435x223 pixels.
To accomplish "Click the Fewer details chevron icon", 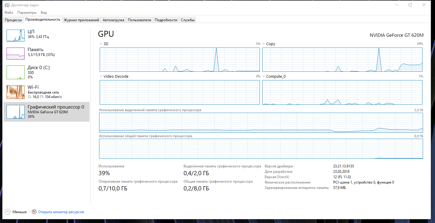I will (x=8, y=212).
